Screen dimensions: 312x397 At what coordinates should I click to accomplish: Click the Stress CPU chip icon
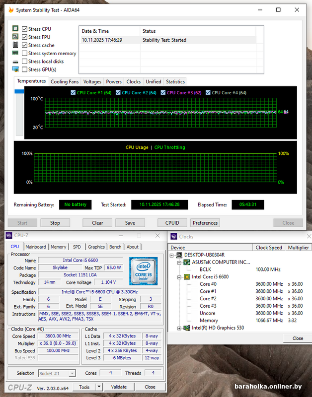tap(15, 29)
